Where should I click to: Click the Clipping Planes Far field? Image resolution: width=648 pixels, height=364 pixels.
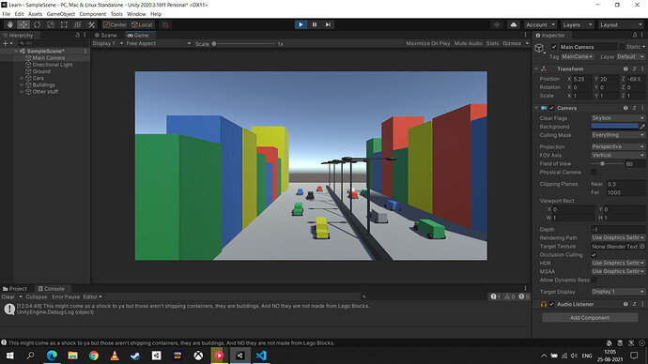tap(625, 192)
